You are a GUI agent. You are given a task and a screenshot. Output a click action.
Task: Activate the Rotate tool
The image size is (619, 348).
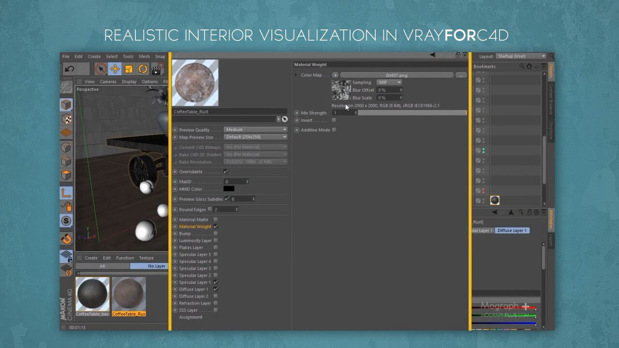144,69
